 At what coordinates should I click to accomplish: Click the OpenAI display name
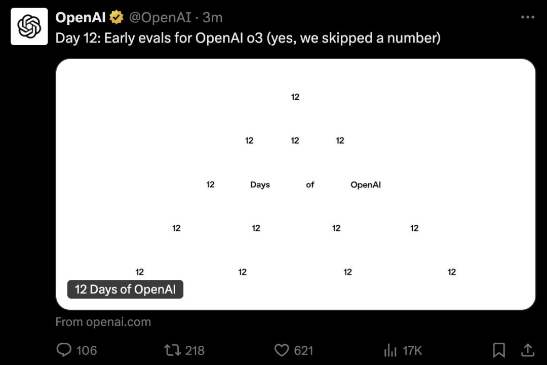point(81,18)
